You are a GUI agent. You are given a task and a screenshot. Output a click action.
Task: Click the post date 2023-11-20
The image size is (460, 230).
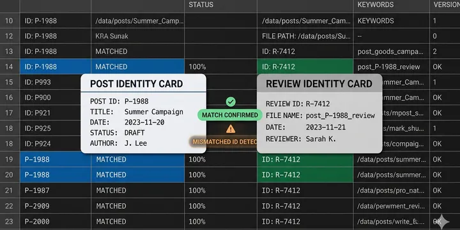coord(144,122)
